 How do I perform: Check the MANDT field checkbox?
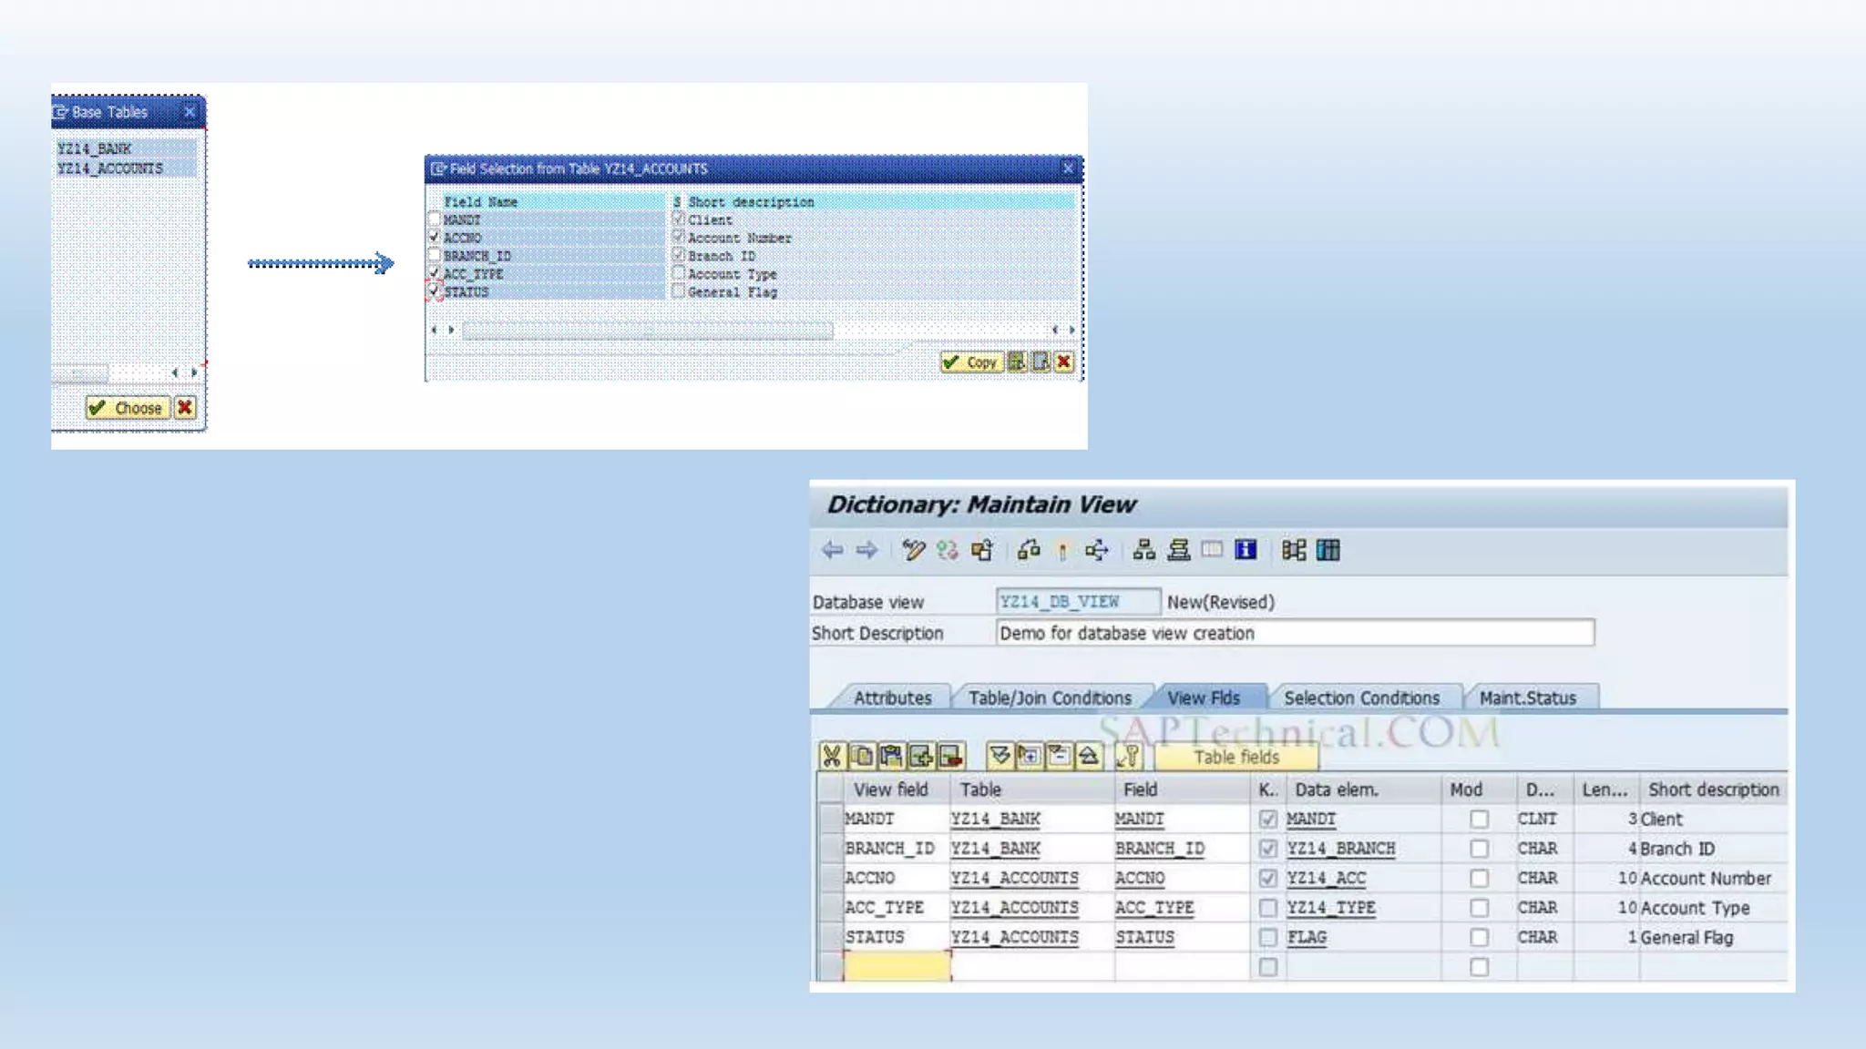pos(435,219)
